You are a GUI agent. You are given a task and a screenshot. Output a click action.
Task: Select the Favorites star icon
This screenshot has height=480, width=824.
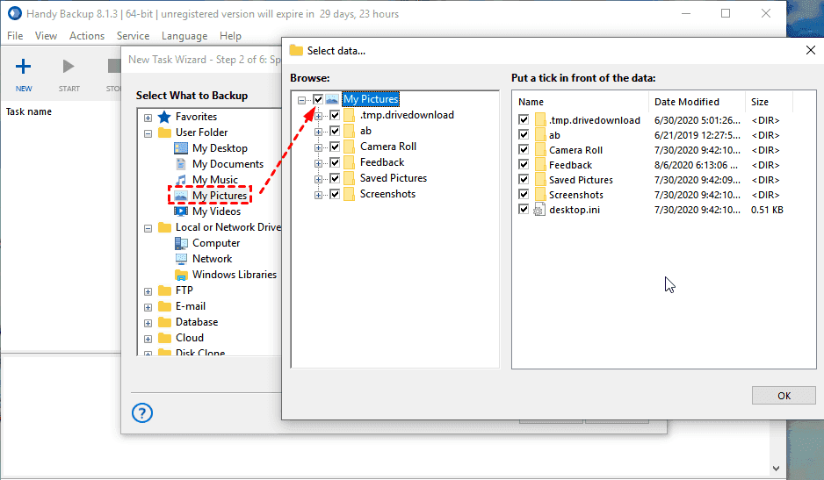(x=164, y=117)
